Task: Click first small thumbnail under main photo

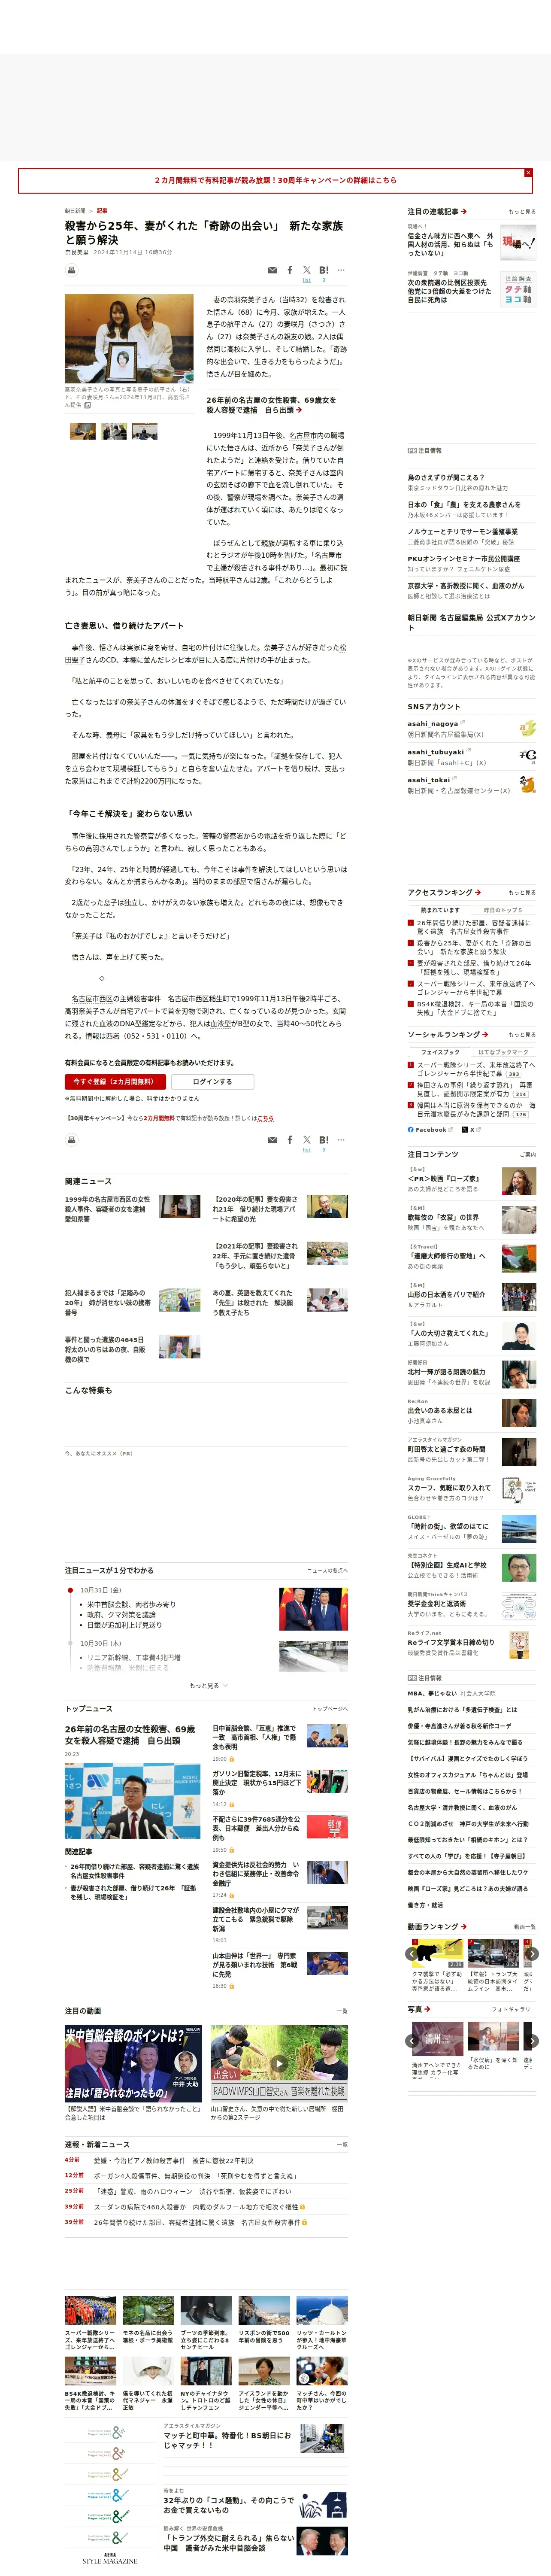Action: [83, 431]
